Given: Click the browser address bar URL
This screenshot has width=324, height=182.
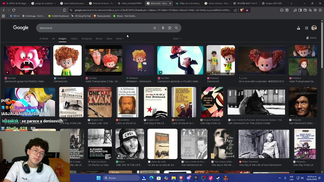Looking at the screenshot, I should tap(153, 10).
